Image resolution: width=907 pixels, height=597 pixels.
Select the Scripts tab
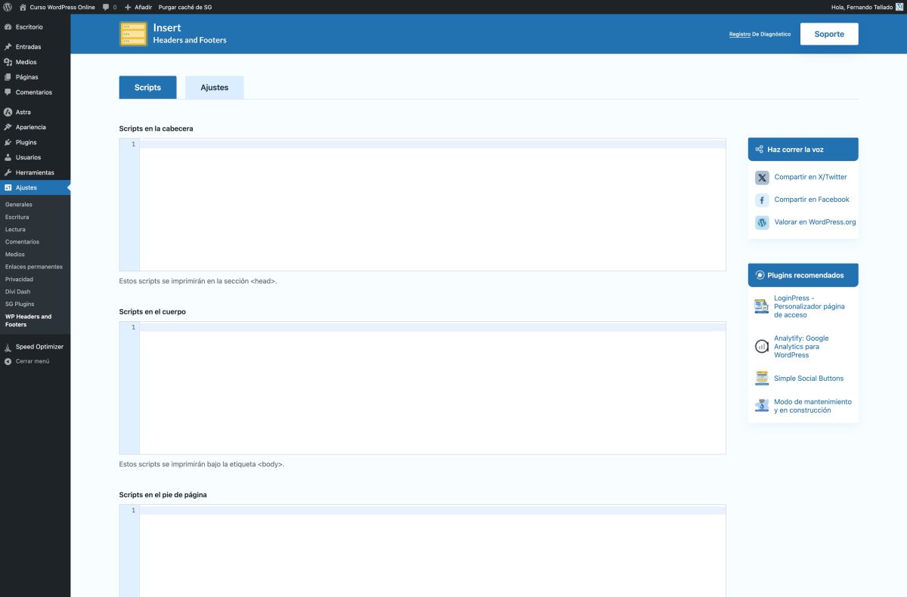pyautogui.click(x=147, y=88)
